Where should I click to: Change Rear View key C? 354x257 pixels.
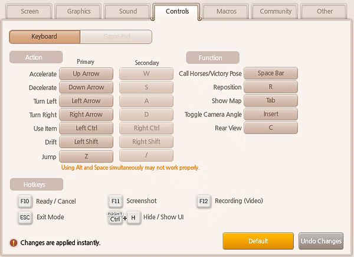271,128
